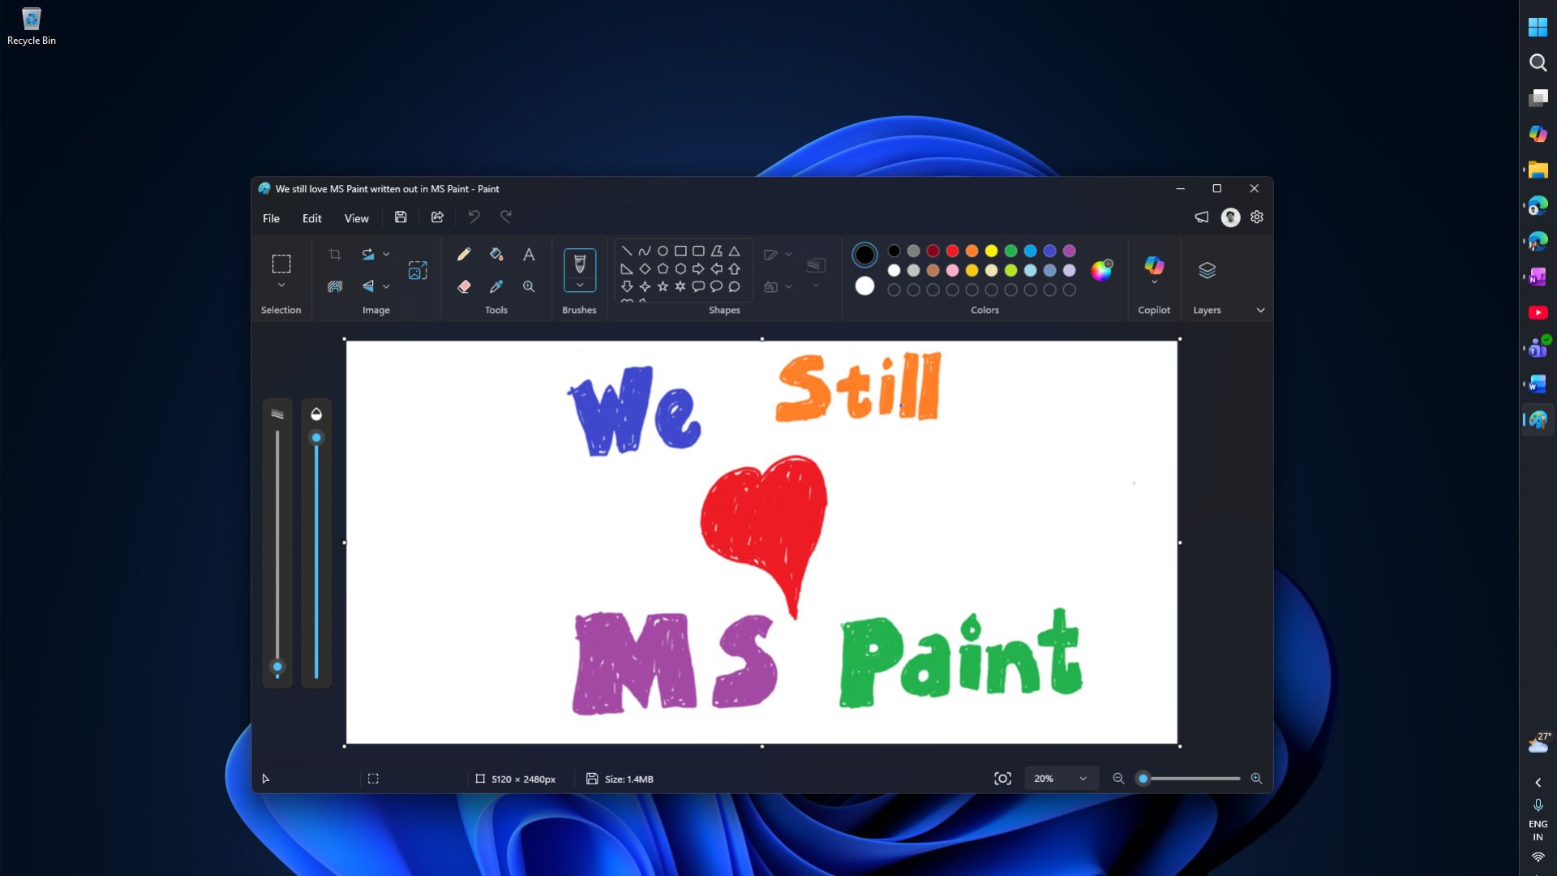Screen dimensions: 1557x876
Task: Click the Undo arrow
Action: pos(474,217)
